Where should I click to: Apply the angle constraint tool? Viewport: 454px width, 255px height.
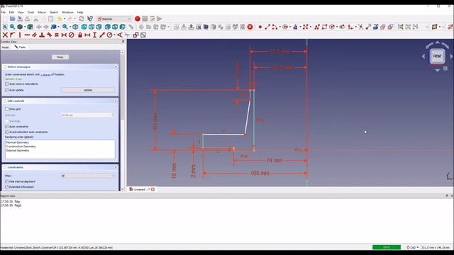click(120, 35)
